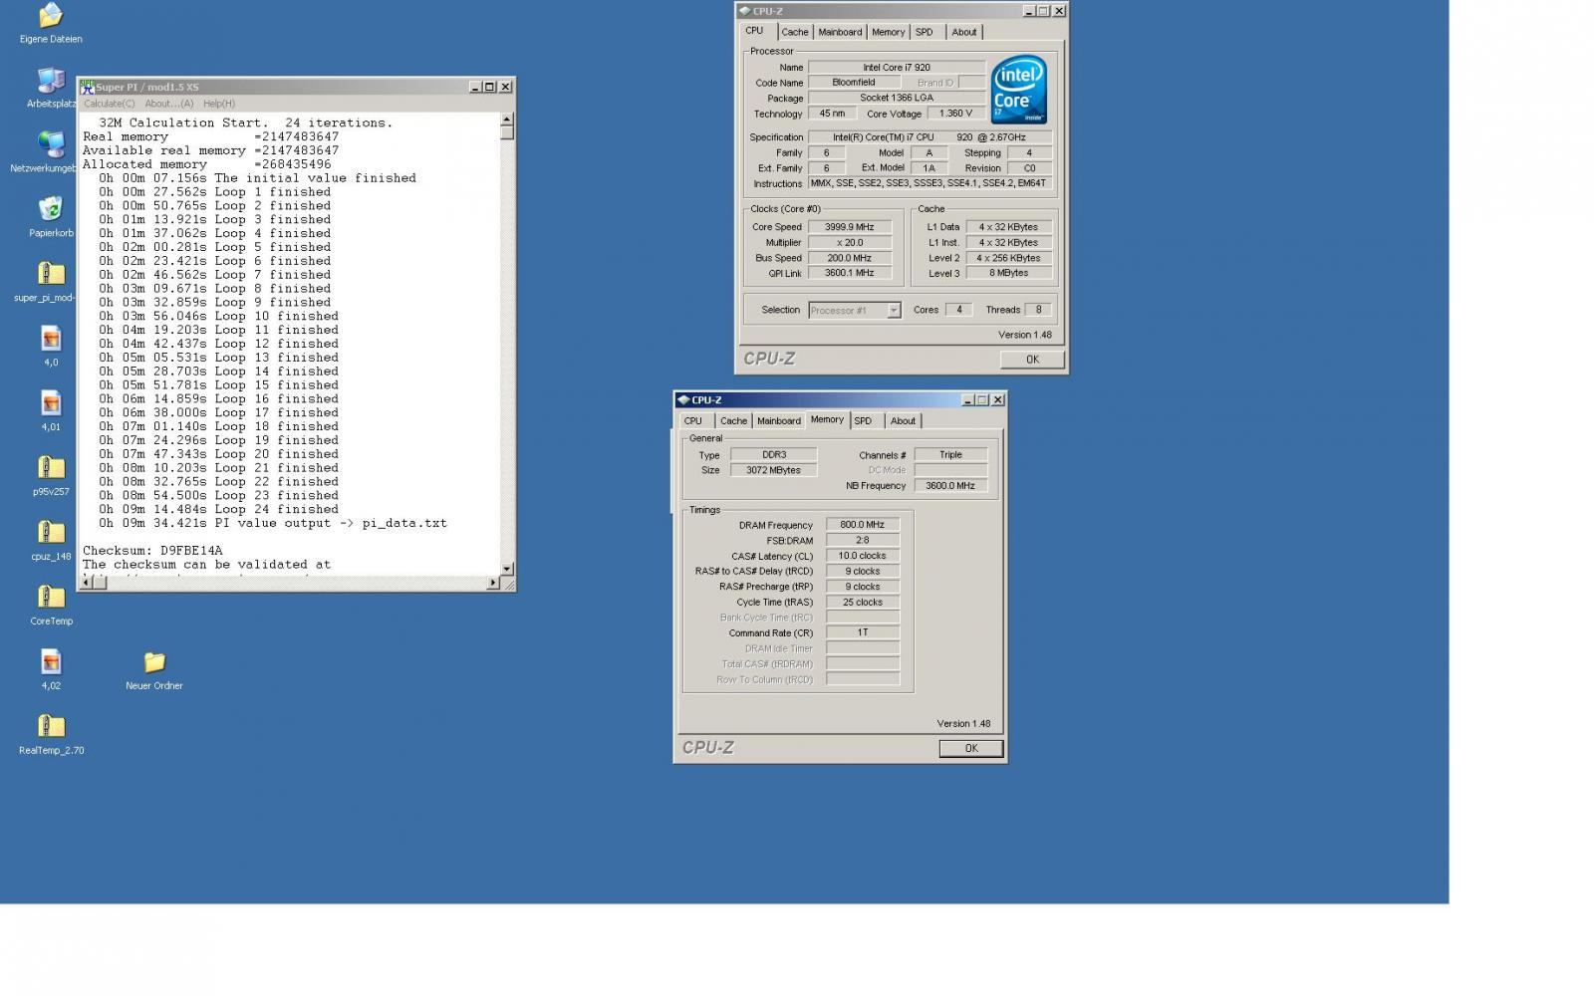Screen dimensions: 1594x996
Task: Click the Super PI title bar icon
Action: pyautogui.click(x=87, y=87)
